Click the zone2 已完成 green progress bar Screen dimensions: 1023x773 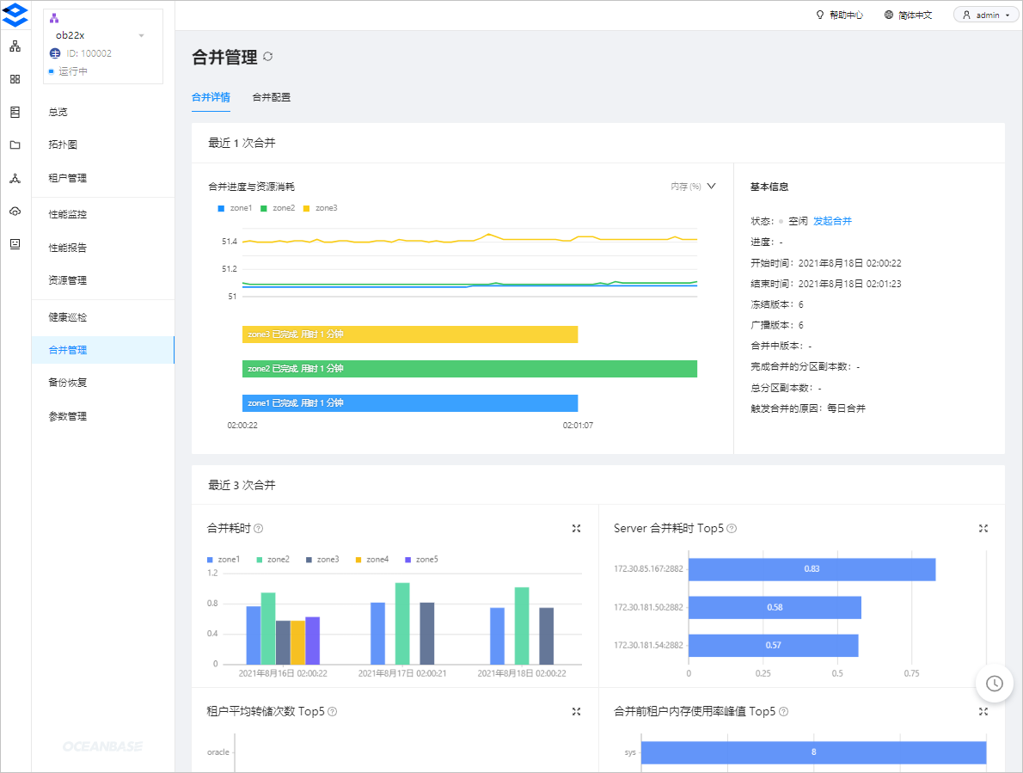tap(469, 369)
